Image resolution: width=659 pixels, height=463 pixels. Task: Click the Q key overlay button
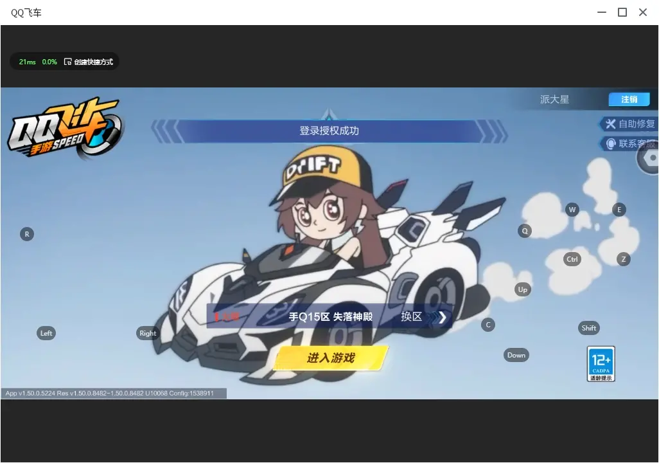coord(525,231)
